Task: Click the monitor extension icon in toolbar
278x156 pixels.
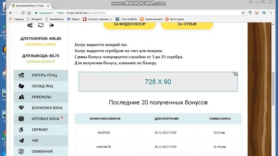Action: coord(257,13)
